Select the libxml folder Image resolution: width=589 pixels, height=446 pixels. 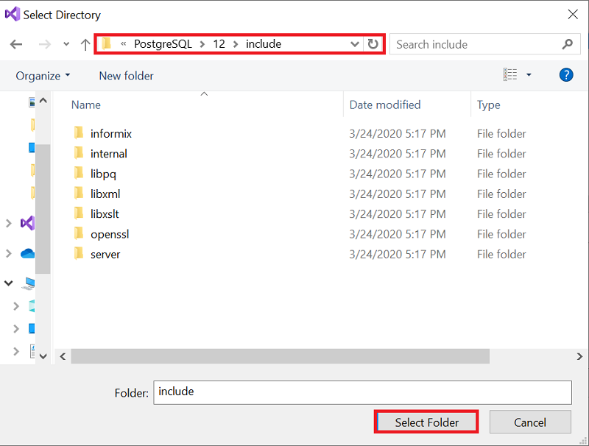click(105, 194)
